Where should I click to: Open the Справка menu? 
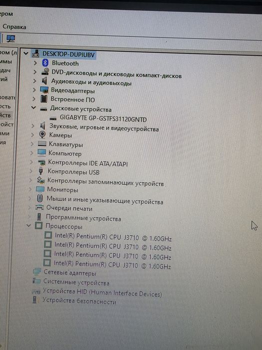click(x=14, y=27)
